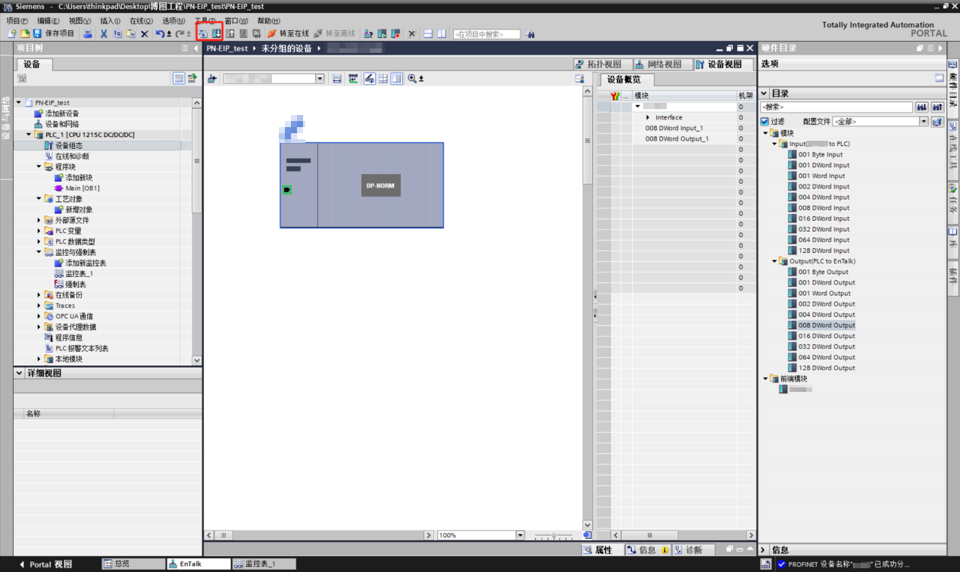Click the Compile toolbar icon
Image resolution: width=960 pixels, height=572 pixels.
coord(203,34)
